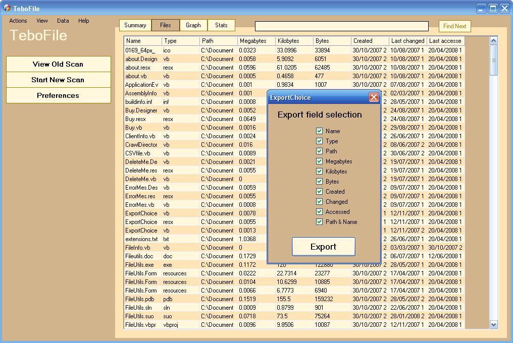Disable the Megabytes export field
This screenshot has height=343, width=513.
(x=319, y=161)
